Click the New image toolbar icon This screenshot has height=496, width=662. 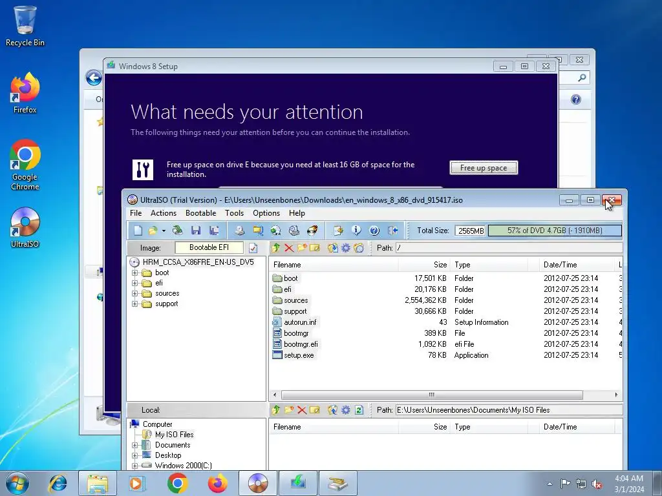138,231
